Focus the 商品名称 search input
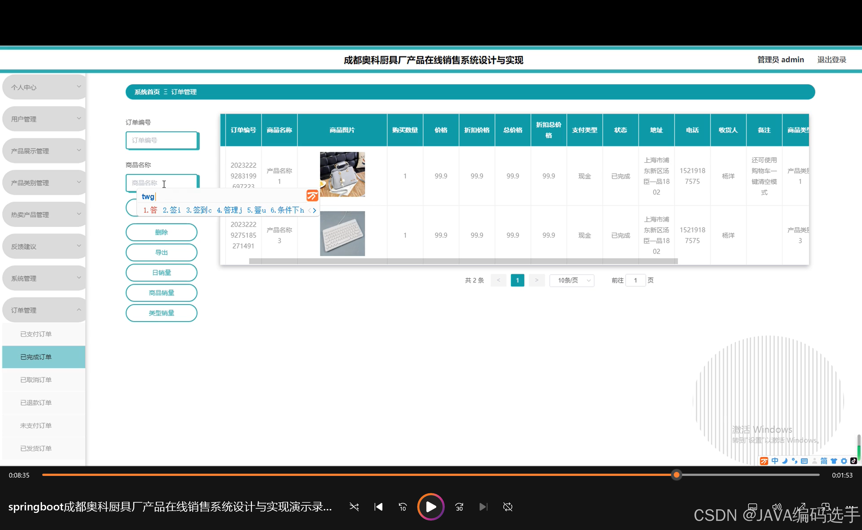Image resolution: width=862 pixels, height=530 pixels. coord(162,183)
